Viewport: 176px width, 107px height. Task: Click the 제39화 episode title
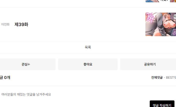[21, 24]
